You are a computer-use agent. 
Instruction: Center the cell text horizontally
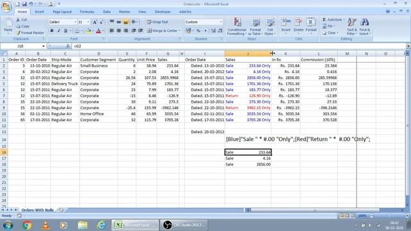119,31
